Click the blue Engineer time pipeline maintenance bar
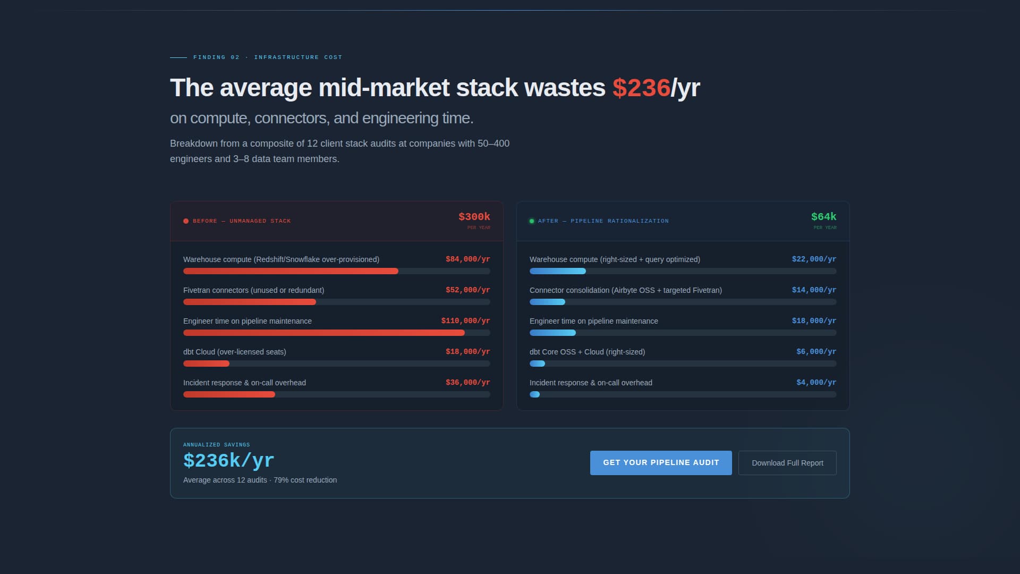1020x574 pixels. 552,333
